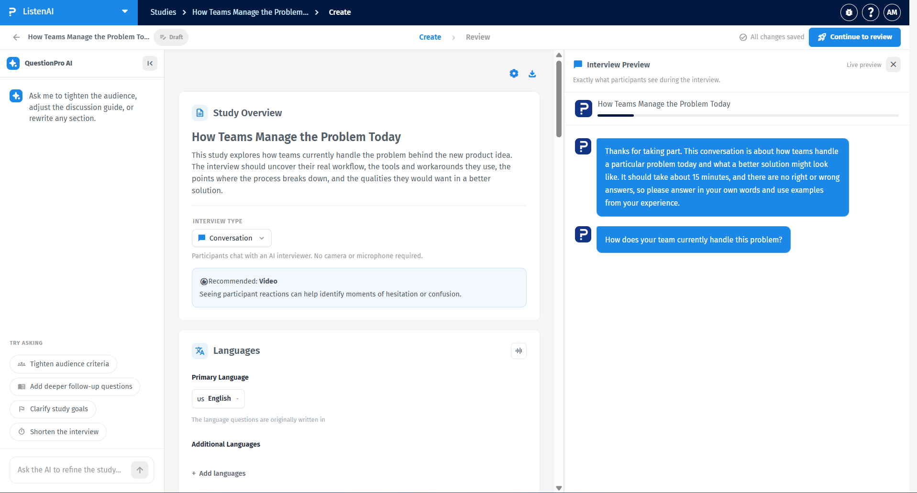Send the AI prompt with arrow button
The image size is (917, 493).
pos(140,470)
